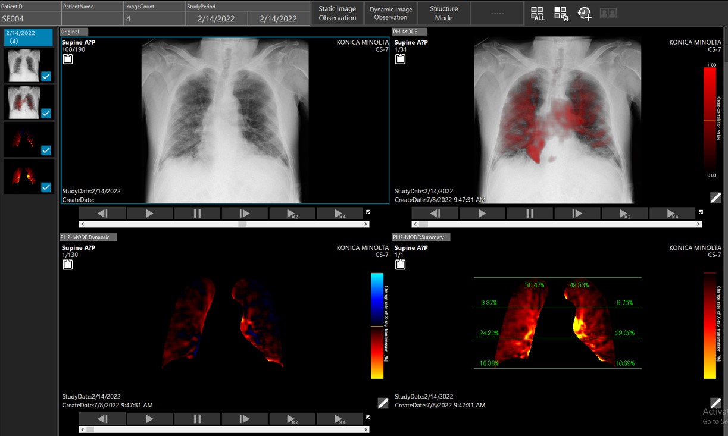Click the select-images grid icon with cursor
728x436 pixels.
click(x=561, y=14)
